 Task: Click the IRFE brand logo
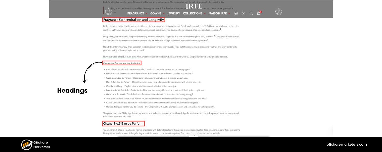pos(194,6)
